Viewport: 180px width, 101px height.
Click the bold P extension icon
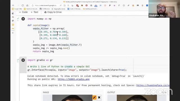tap(110, 5)
